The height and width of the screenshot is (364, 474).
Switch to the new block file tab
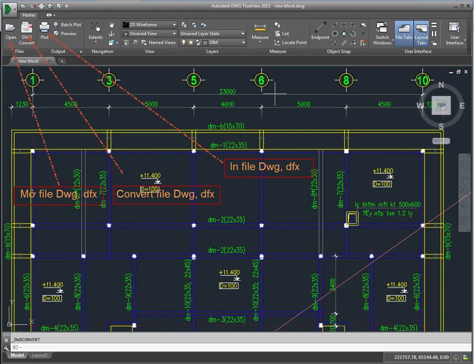[29, 61]
